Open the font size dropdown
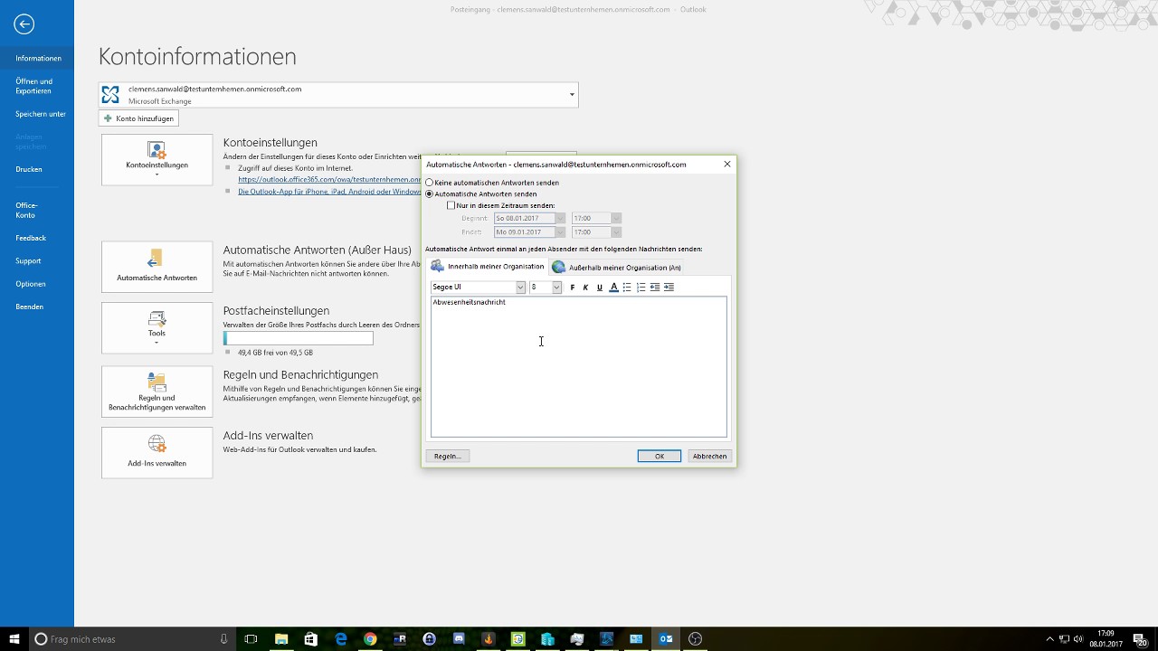 [556, 288]
